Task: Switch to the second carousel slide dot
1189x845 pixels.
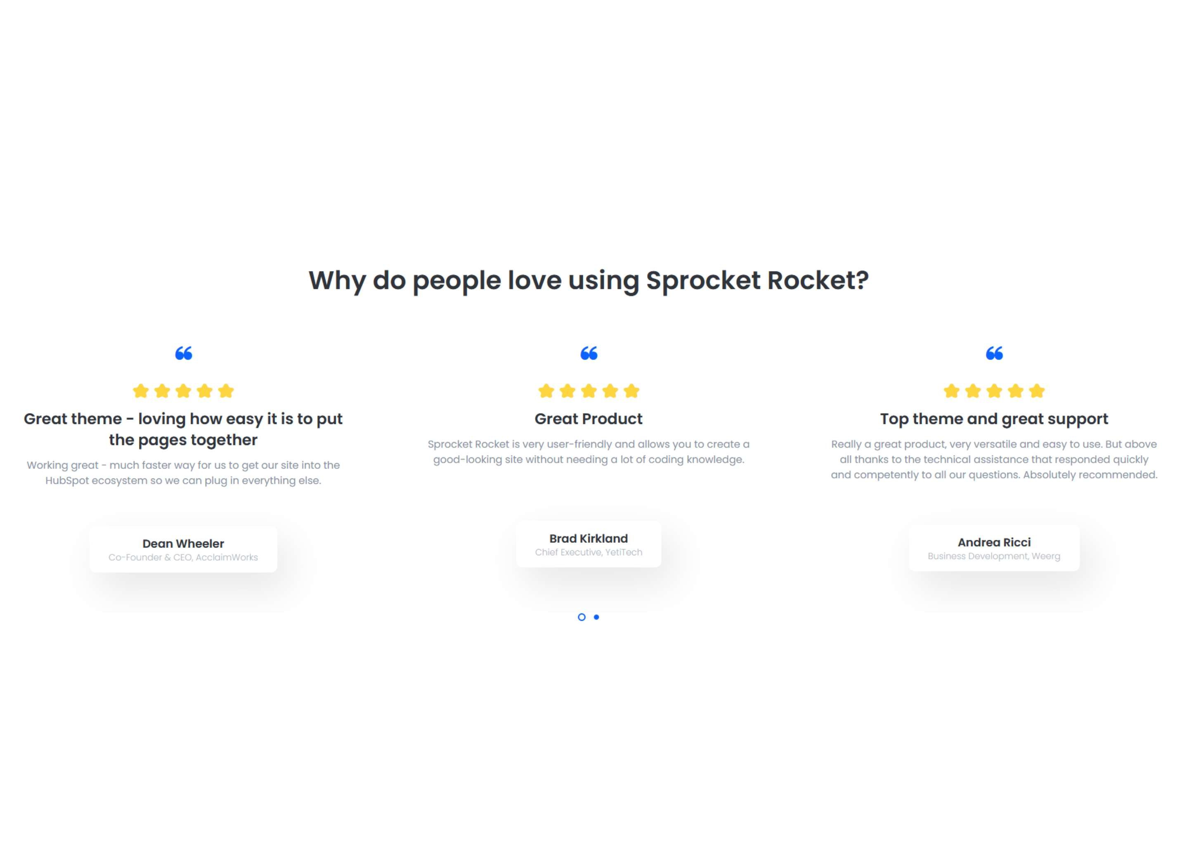Action: pos(597,617)
